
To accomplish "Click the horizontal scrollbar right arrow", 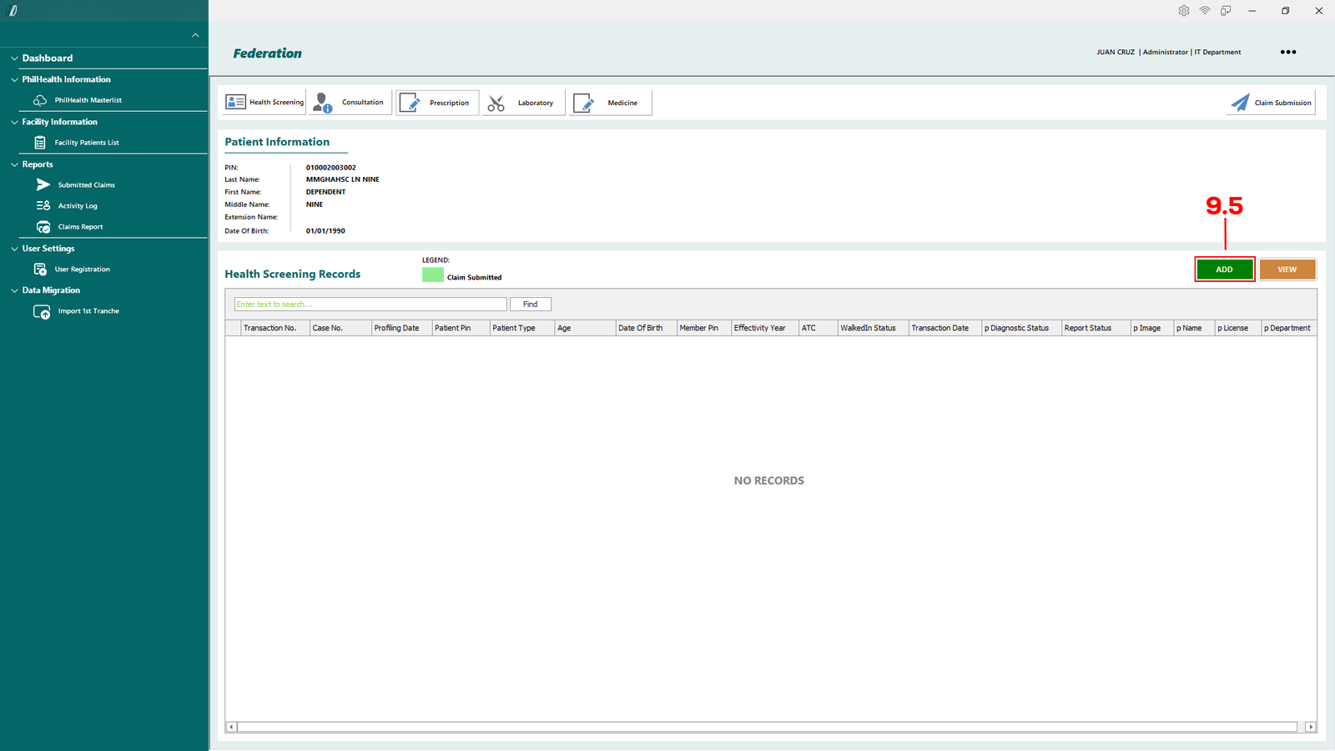I will [1310, 727].
